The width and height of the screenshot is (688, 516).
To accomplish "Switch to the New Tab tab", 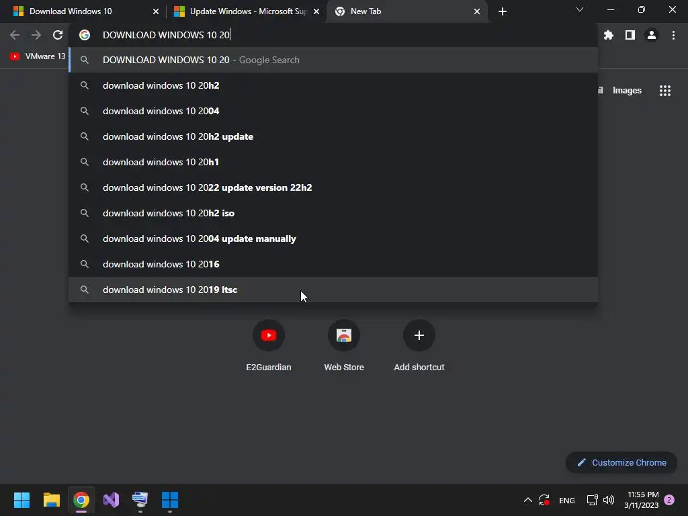I will coord(406,11).
